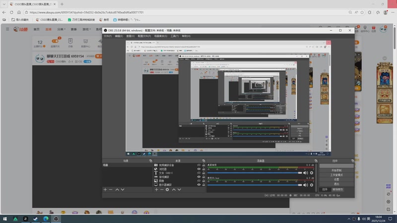This screenshot has width=397, height=223.
Task: Lock the 显示器捕获 source
Action: 203,184
